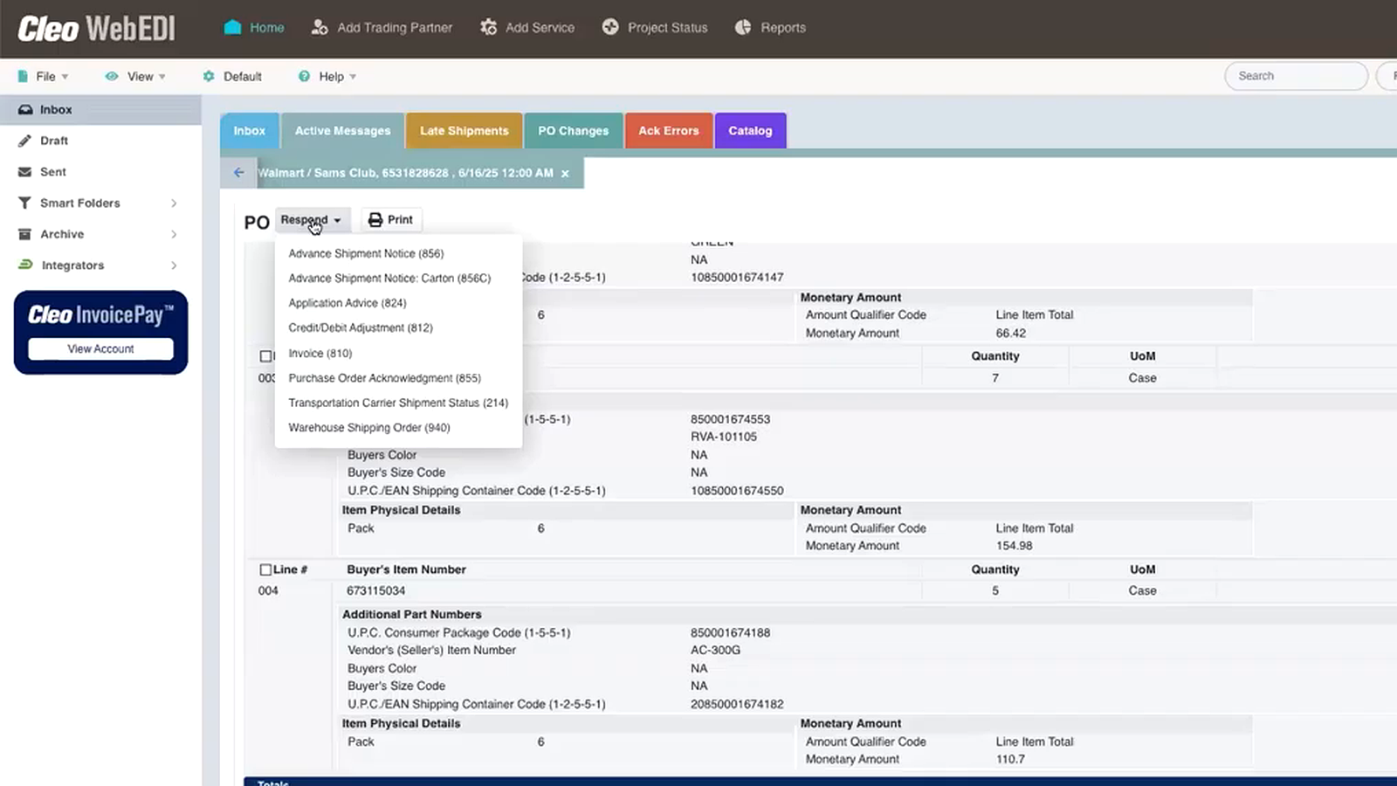This screenshot has width=1397, height=786.
Task: Click the Home icon in top navigation
Action: click(232, 27)
